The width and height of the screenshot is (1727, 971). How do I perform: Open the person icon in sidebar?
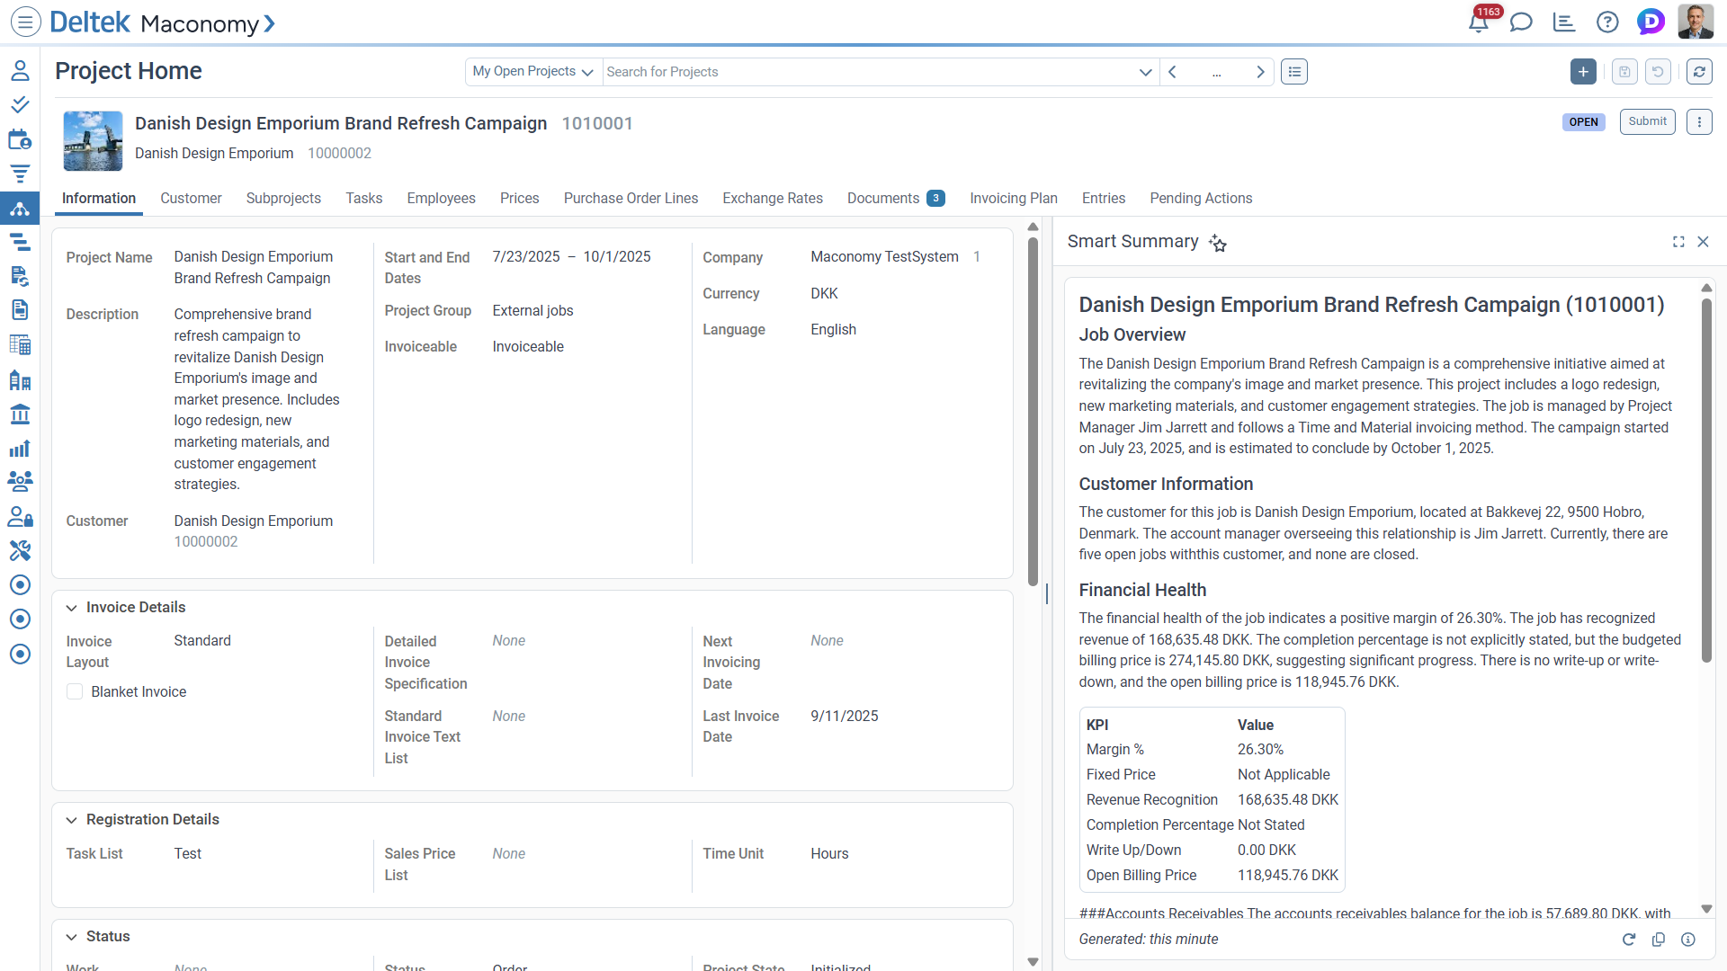click(20, 70)
